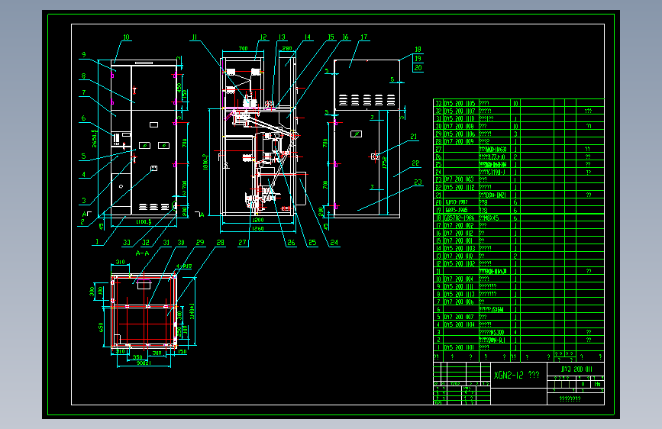Click callout label 29 in the drawing

click(x=200, y=243)
